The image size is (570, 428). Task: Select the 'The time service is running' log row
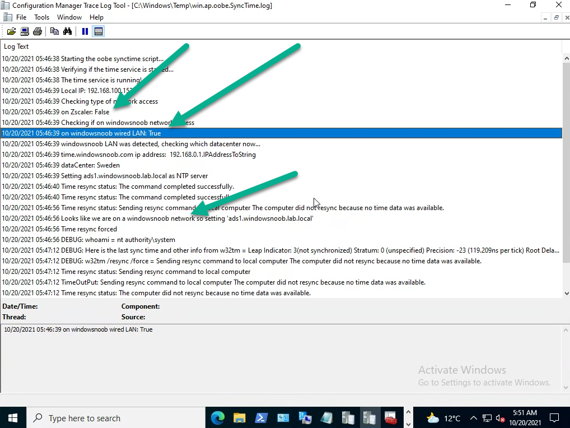[x=282, y=80]
